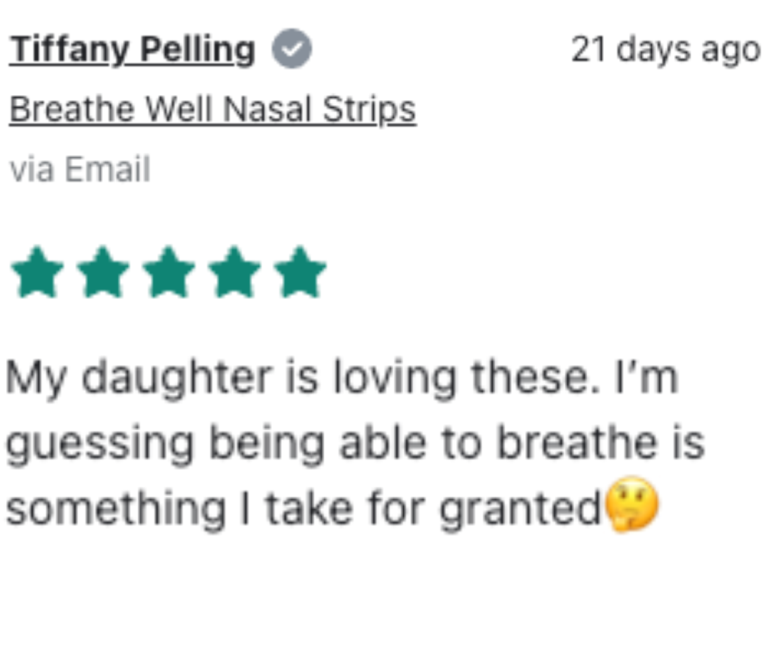Screen dimensions: 782x664
Task: Click the second green rating star
Action: pyautogui.click(x=103, y=272)
